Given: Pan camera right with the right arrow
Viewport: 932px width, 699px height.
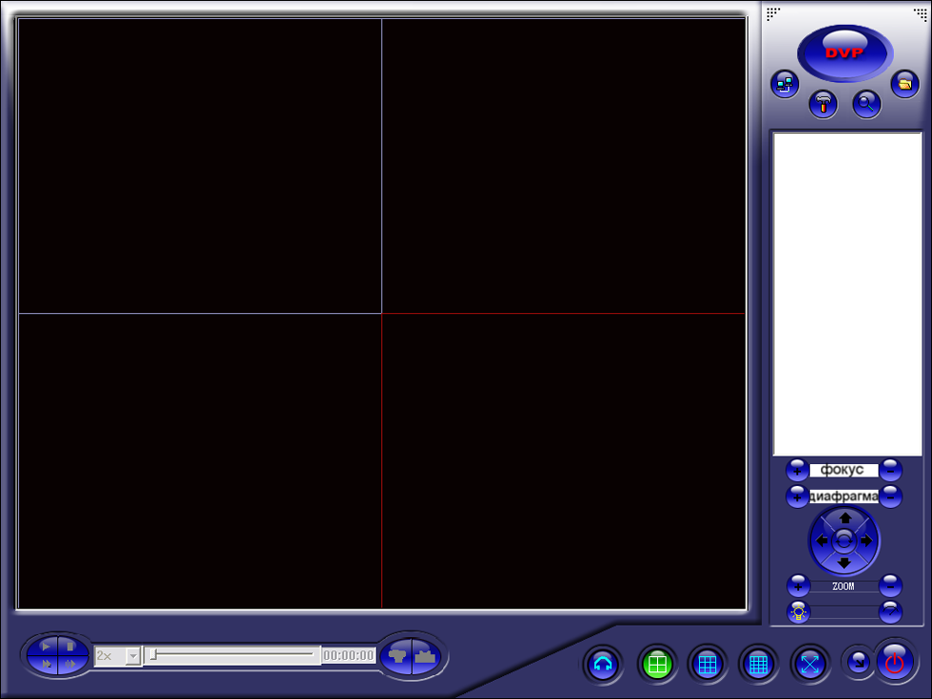Looking at the screenshot, I should 867,541.
